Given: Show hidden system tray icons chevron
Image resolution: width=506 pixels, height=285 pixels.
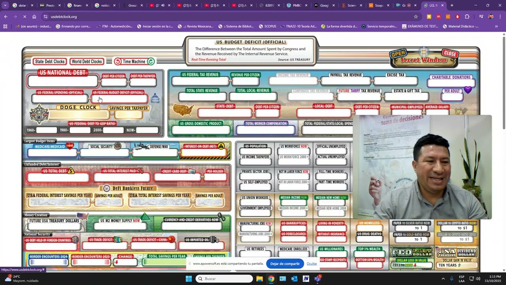Looking at the screenshot, I should [443, 279].
